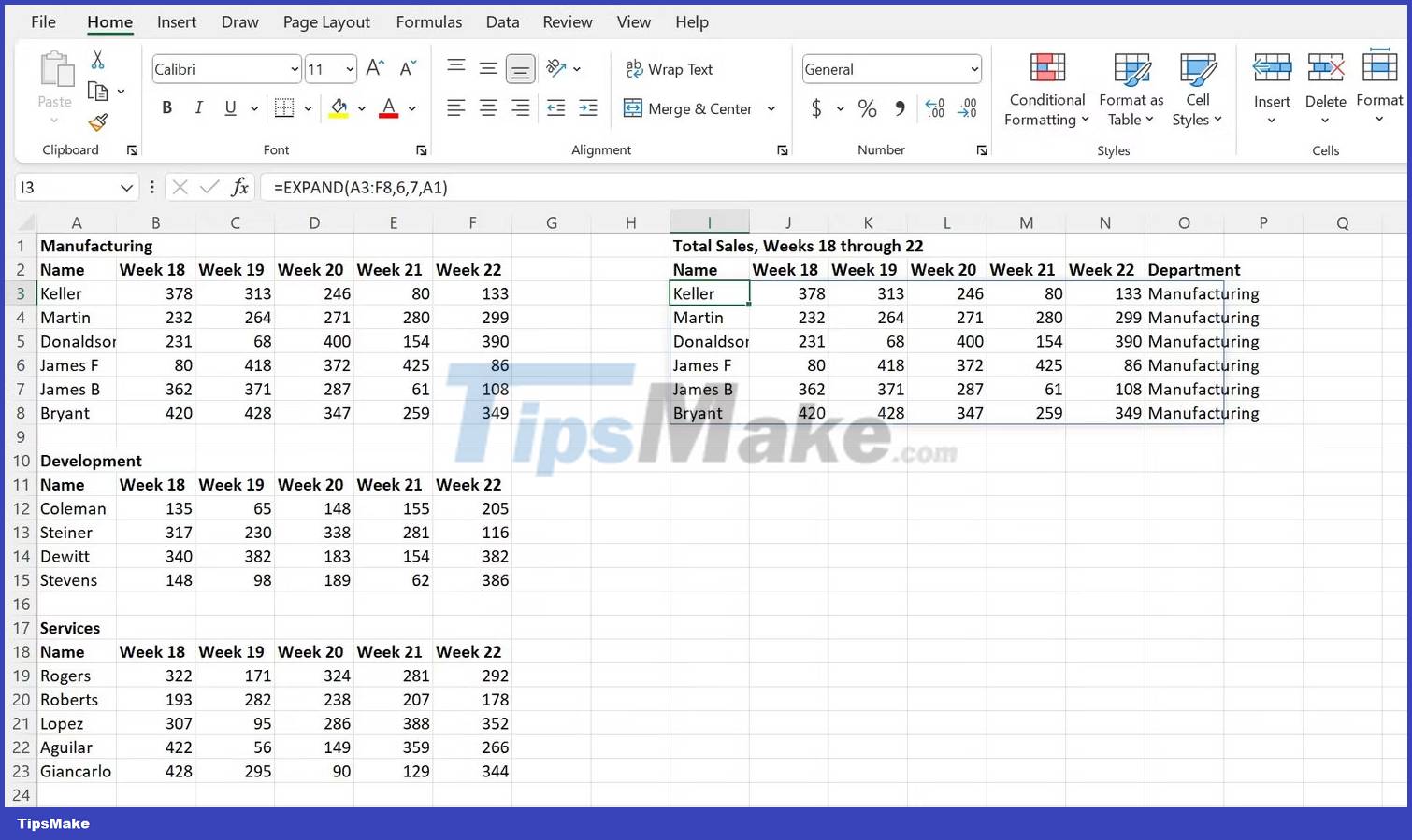Apply Merge & Center to selection
Screen dimensions: 1412x840
coord(690,108)
